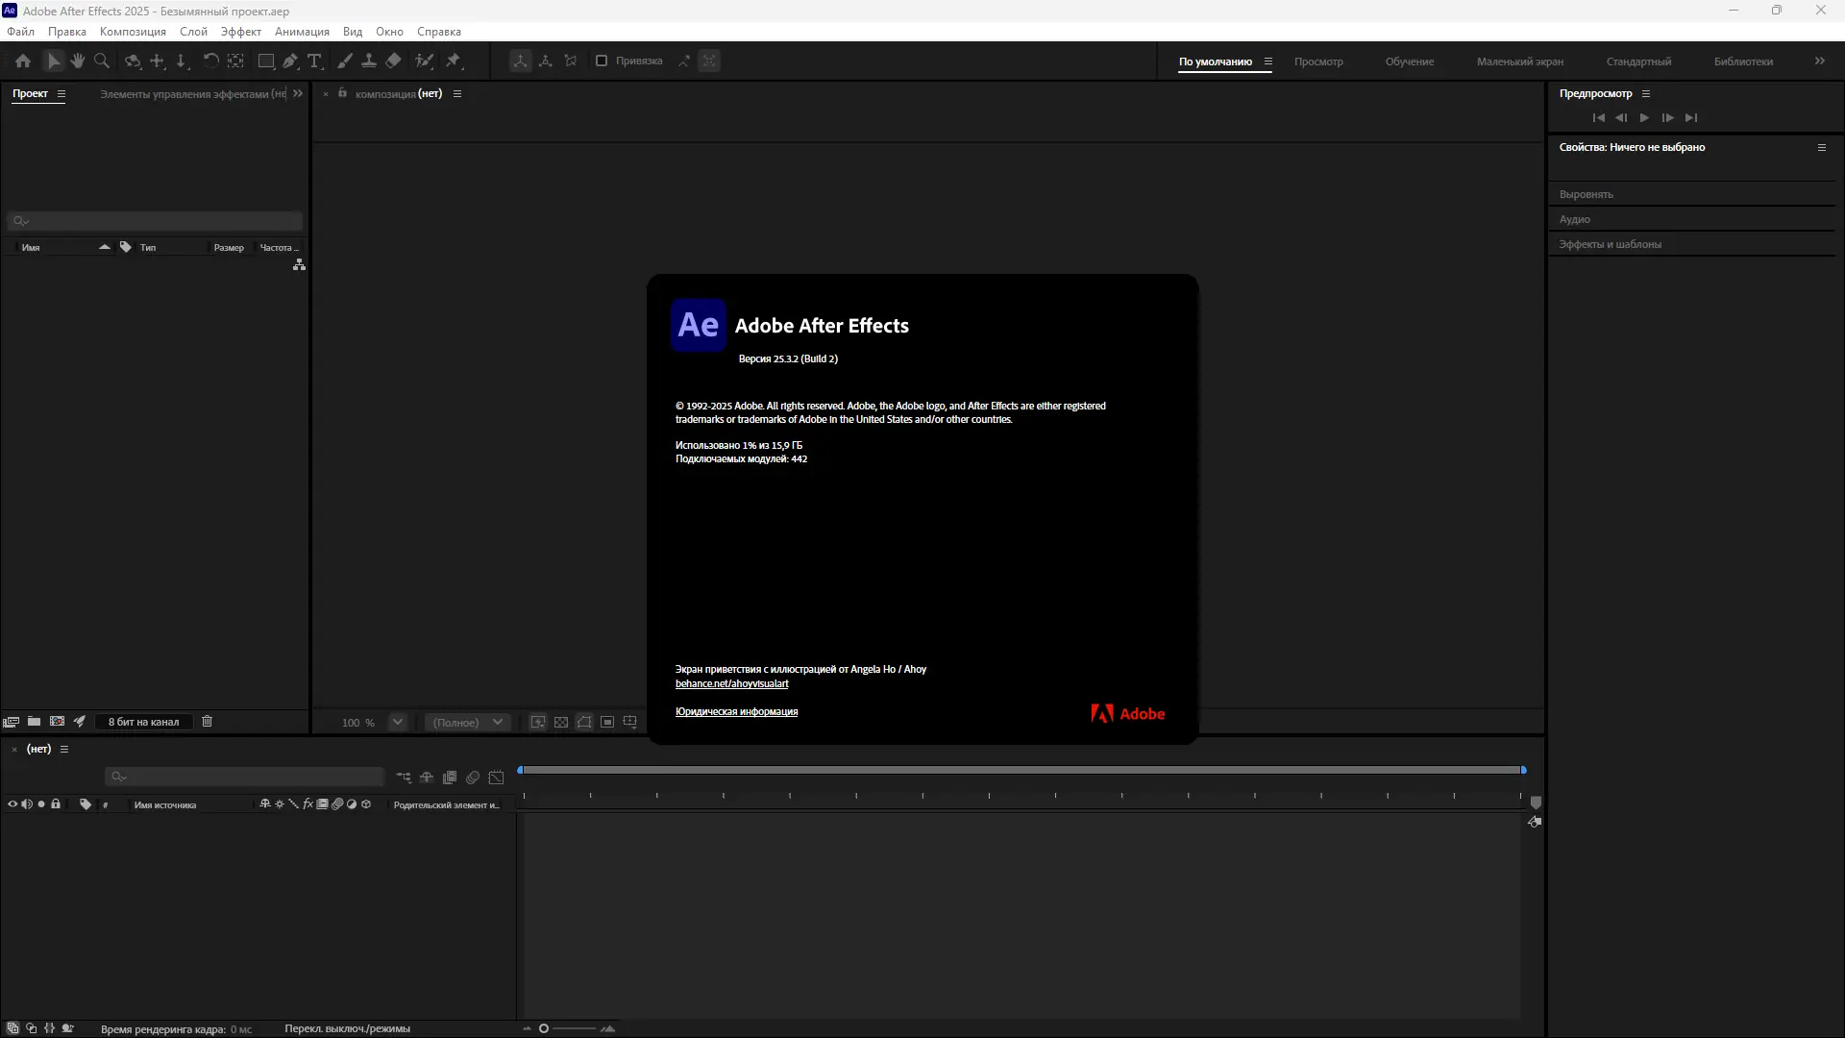Click the timeline zoom slider handle
Screen dimensions: 1845x1038
click(x=544, y=1028)
